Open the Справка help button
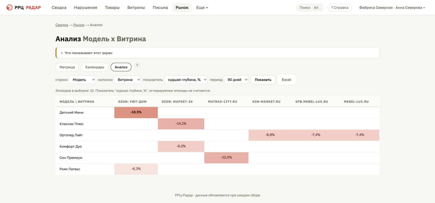 [340, 7]
